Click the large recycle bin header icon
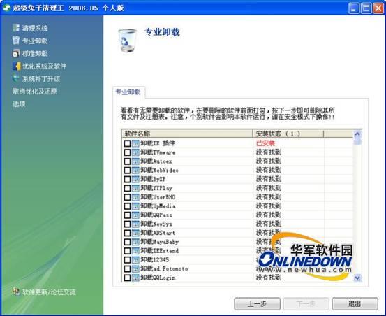This screenshot has width=386, height=316. point(127,41)
